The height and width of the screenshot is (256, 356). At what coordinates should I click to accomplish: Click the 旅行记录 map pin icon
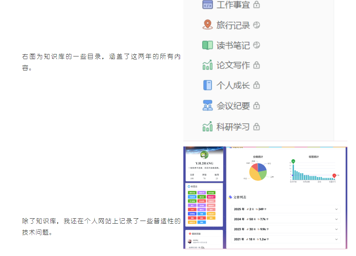point(207,25)
